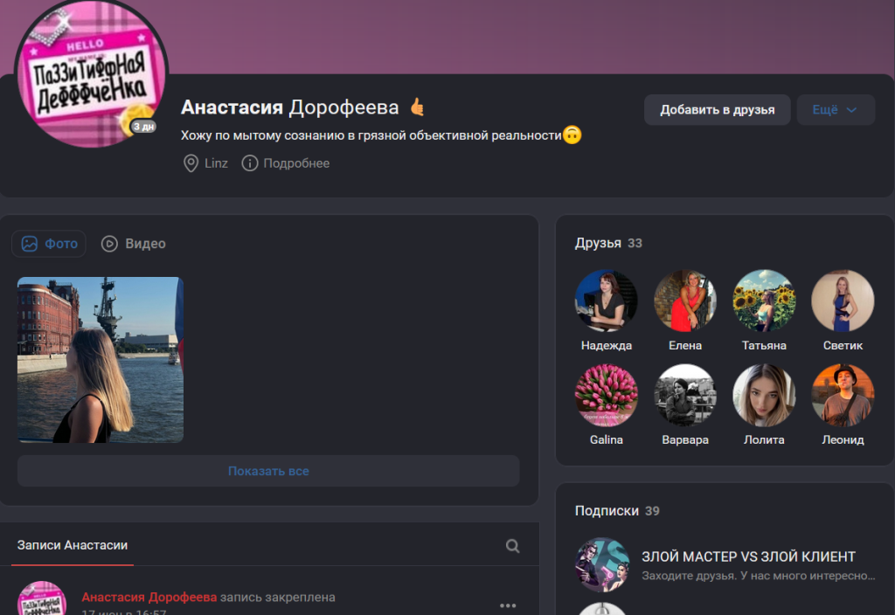The height and width of the screenshot is (615, 895).
Task: Click Показать все photos button
Action: coord(268,471)
